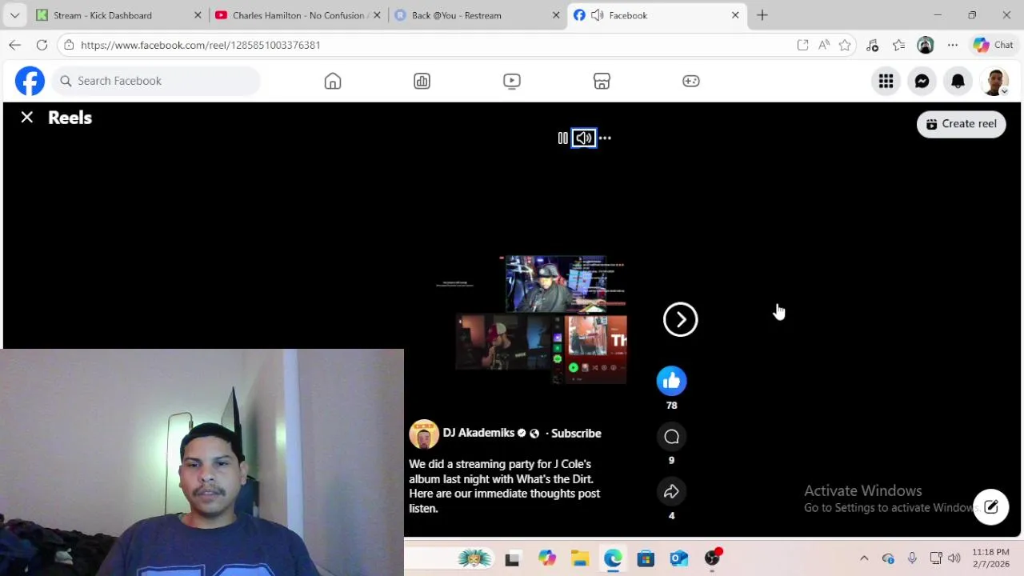
Task: Open Messenger chats icon
Action: click(922, 81)
